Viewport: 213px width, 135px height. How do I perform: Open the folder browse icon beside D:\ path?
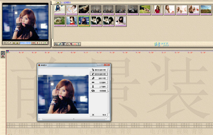pos(58,2)
